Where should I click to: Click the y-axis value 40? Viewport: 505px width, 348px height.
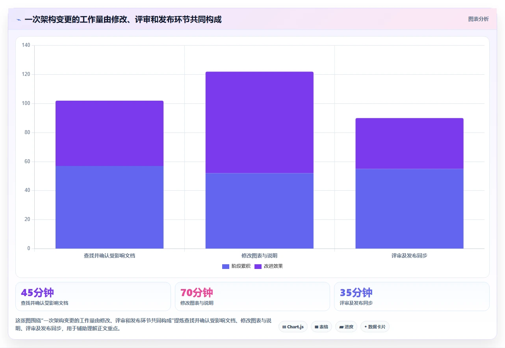click(x=27, y=190)
